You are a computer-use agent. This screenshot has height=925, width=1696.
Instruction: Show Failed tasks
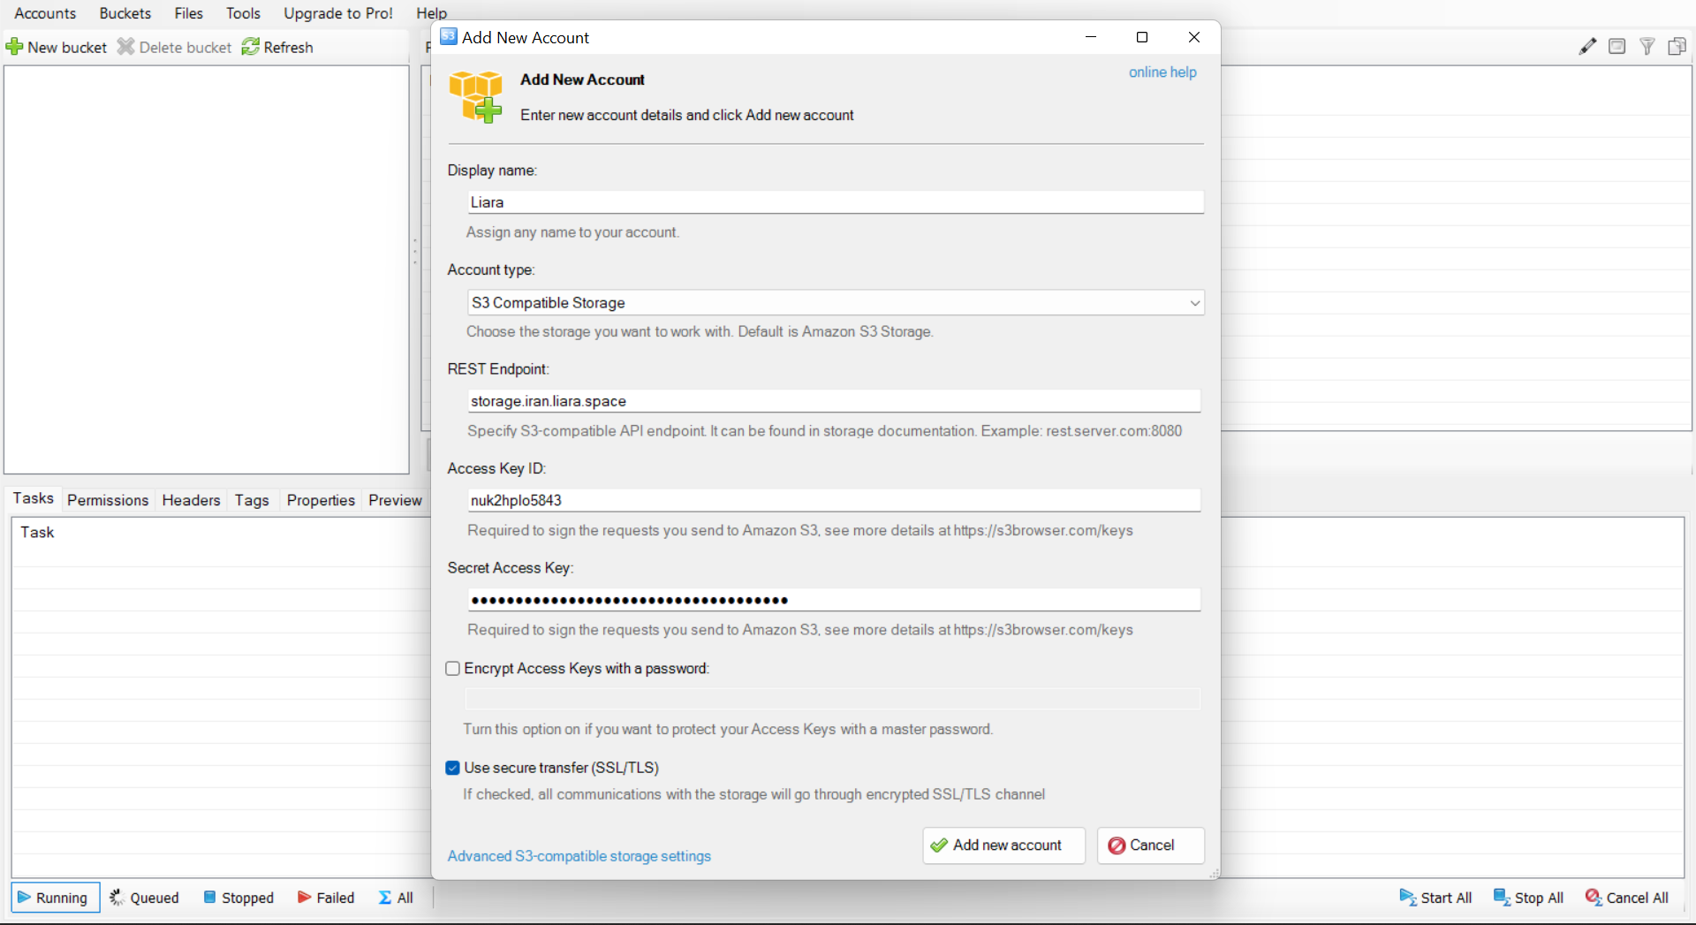[x=326, y=898]
